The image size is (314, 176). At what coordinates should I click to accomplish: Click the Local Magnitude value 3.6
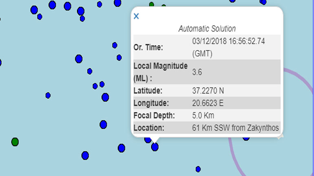tap(197, 72)
